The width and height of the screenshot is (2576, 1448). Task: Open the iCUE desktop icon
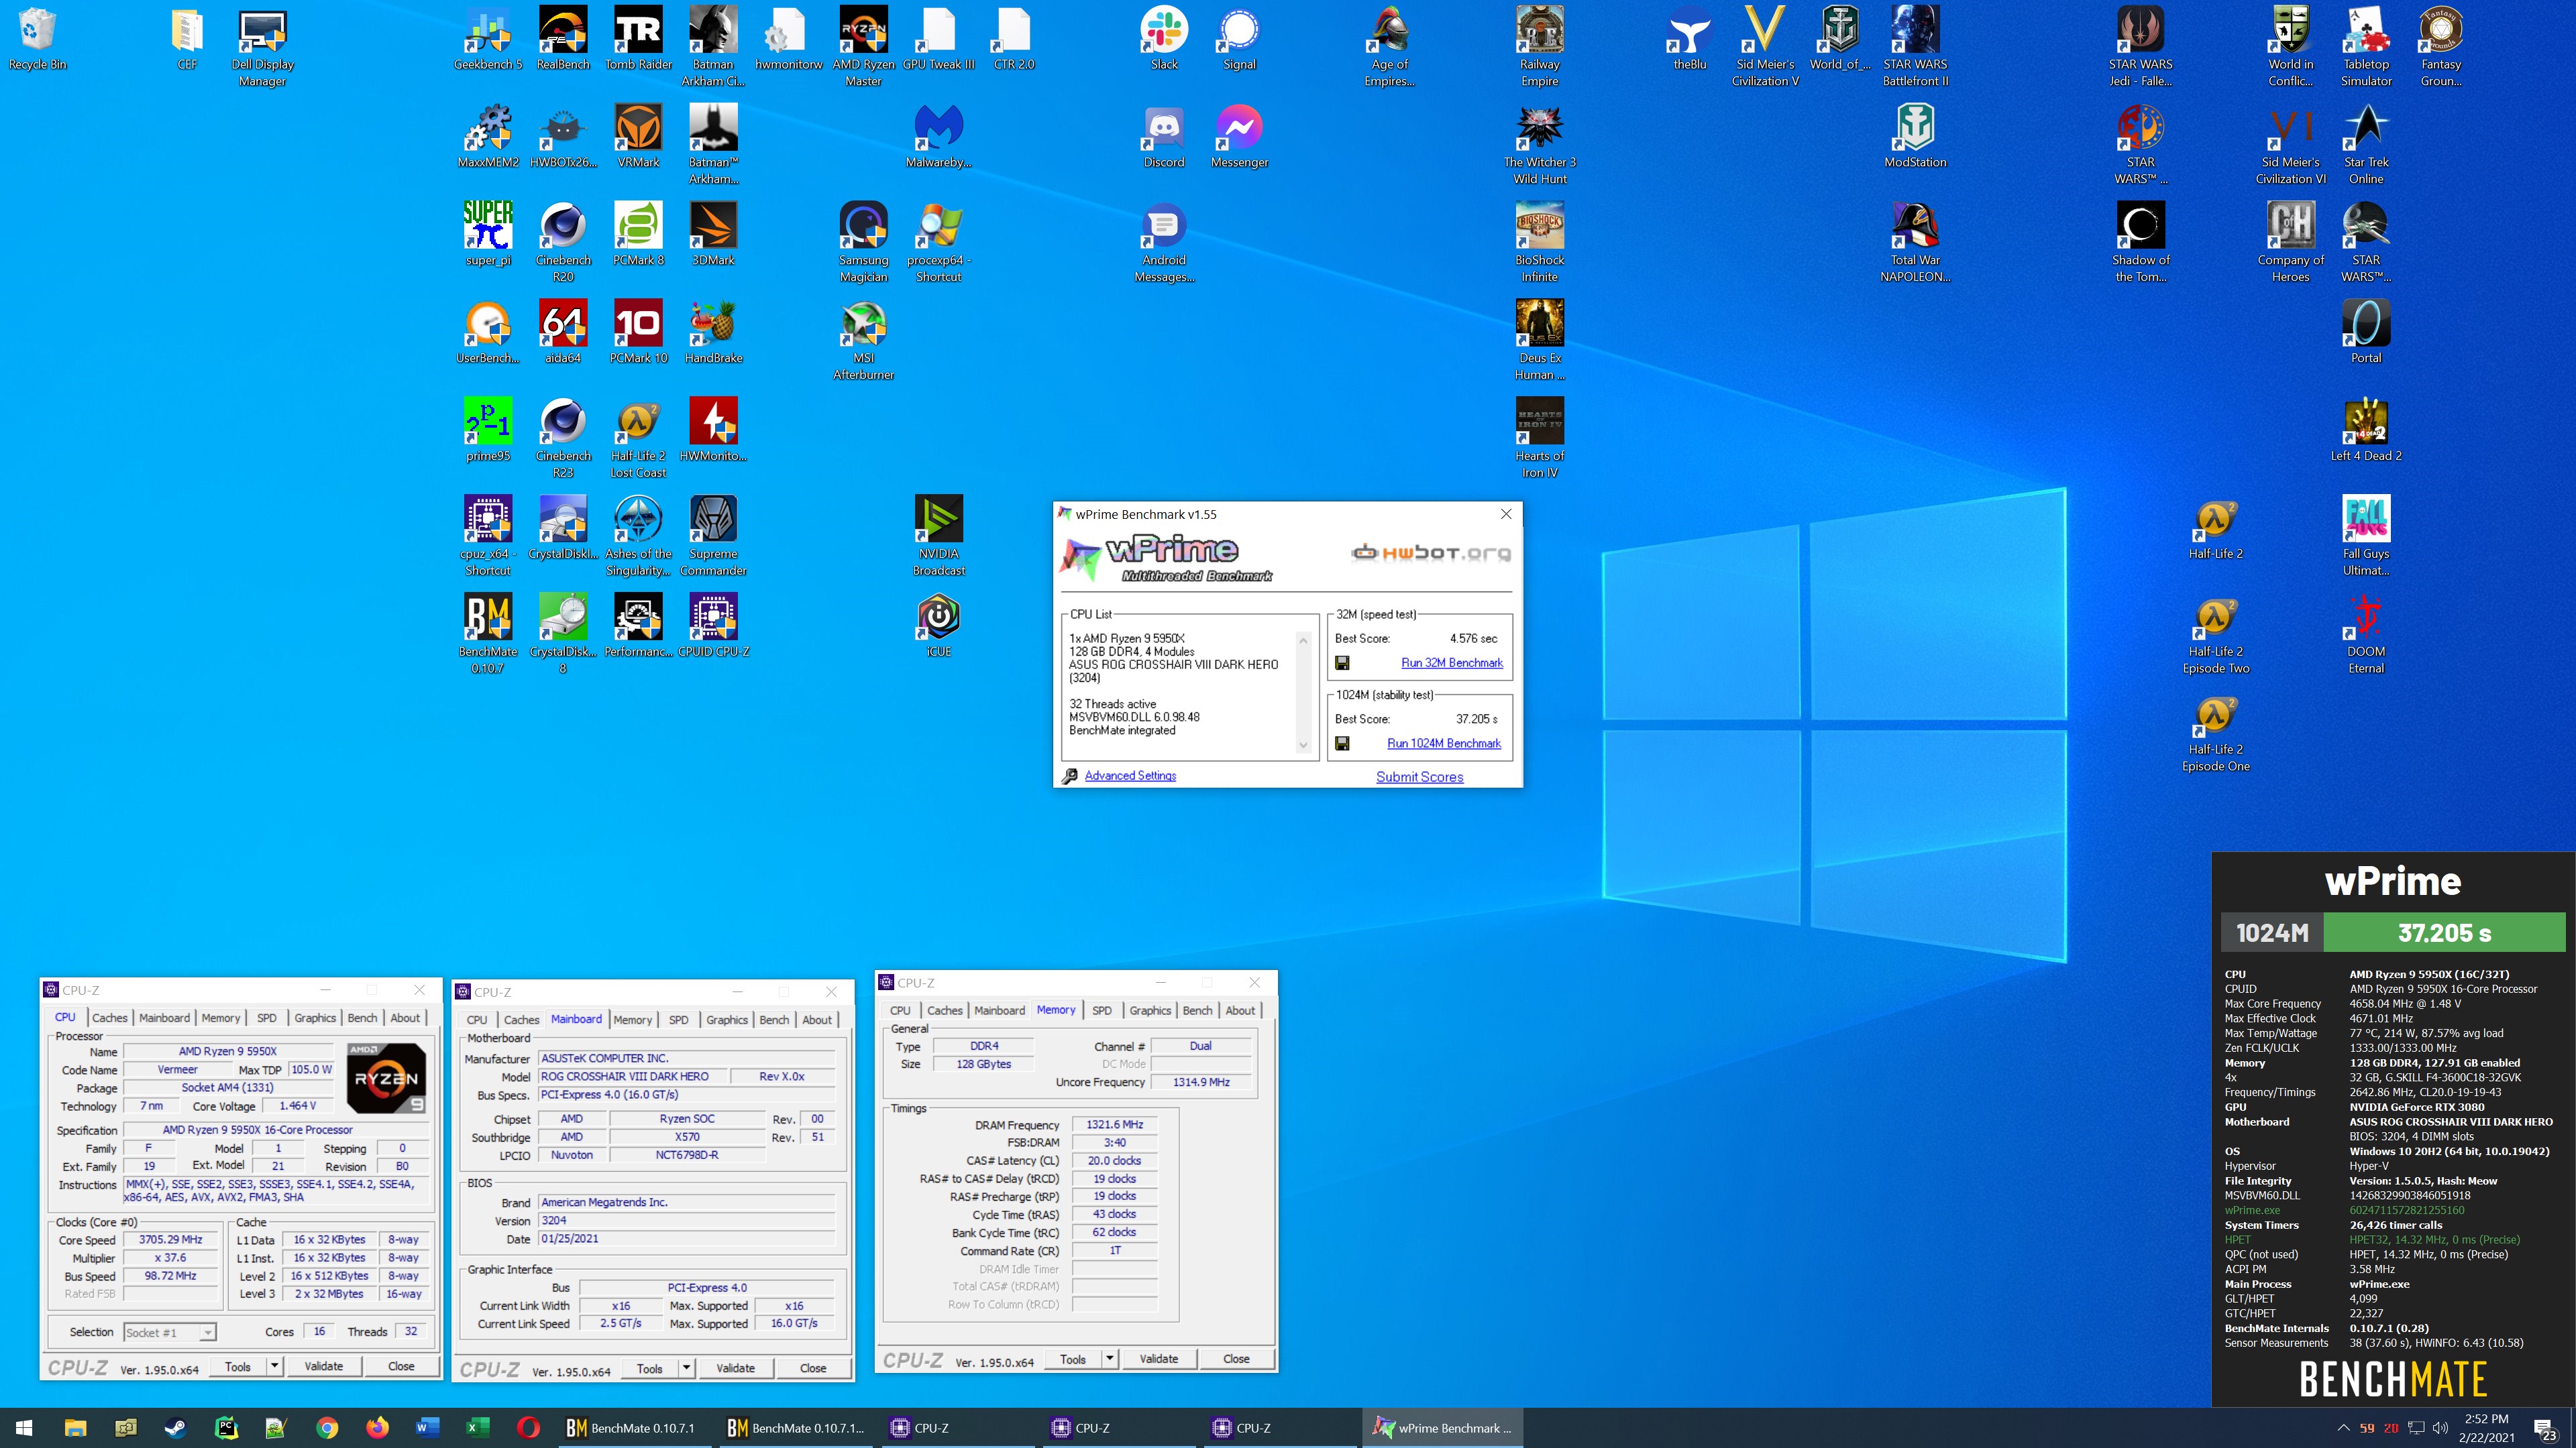[x=938, y=627]
